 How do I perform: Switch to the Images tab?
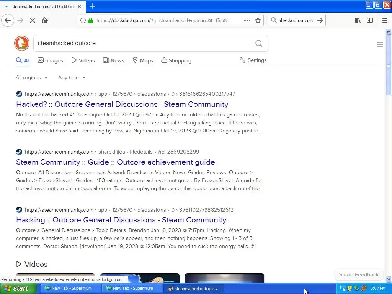click(x=50, y=60)
